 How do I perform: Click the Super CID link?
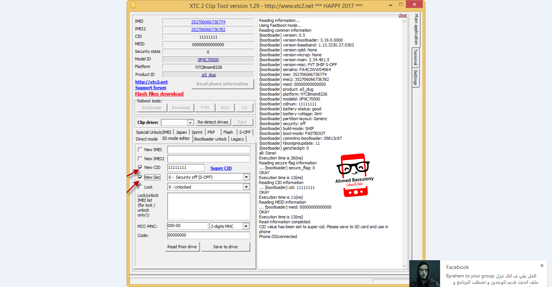221,168
